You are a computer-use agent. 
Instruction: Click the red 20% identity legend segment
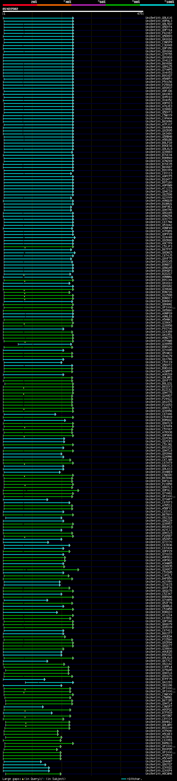20,5
